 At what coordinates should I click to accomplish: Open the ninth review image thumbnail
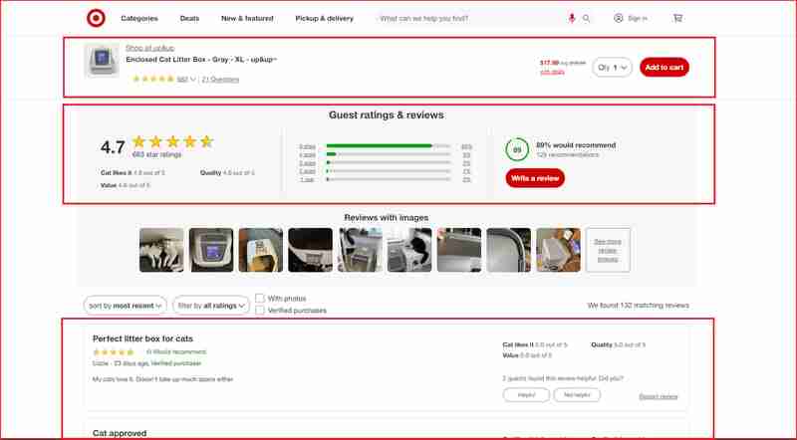(558, 250)
